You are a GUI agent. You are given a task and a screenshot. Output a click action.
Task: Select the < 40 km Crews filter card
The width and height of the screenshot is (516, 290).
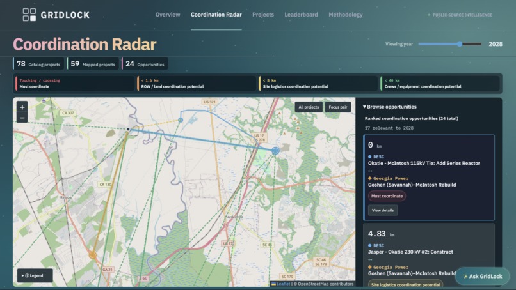[440, 84]
